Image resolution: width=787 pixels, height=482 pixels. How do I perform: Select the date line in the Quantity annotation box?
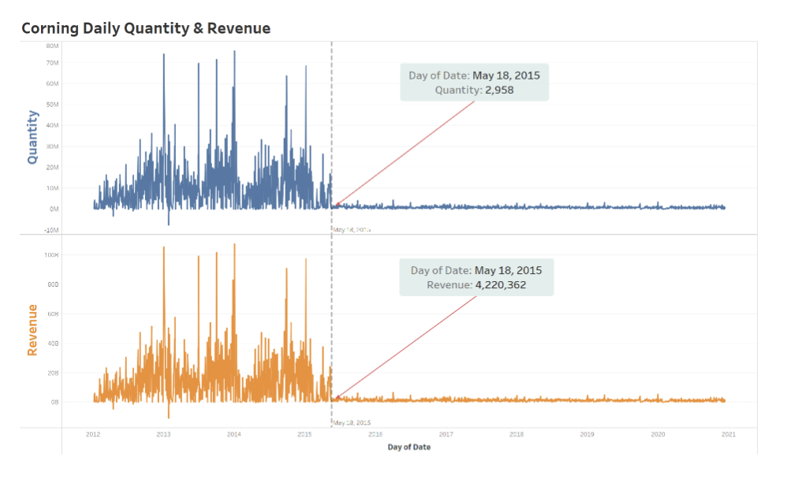[474, 76]
